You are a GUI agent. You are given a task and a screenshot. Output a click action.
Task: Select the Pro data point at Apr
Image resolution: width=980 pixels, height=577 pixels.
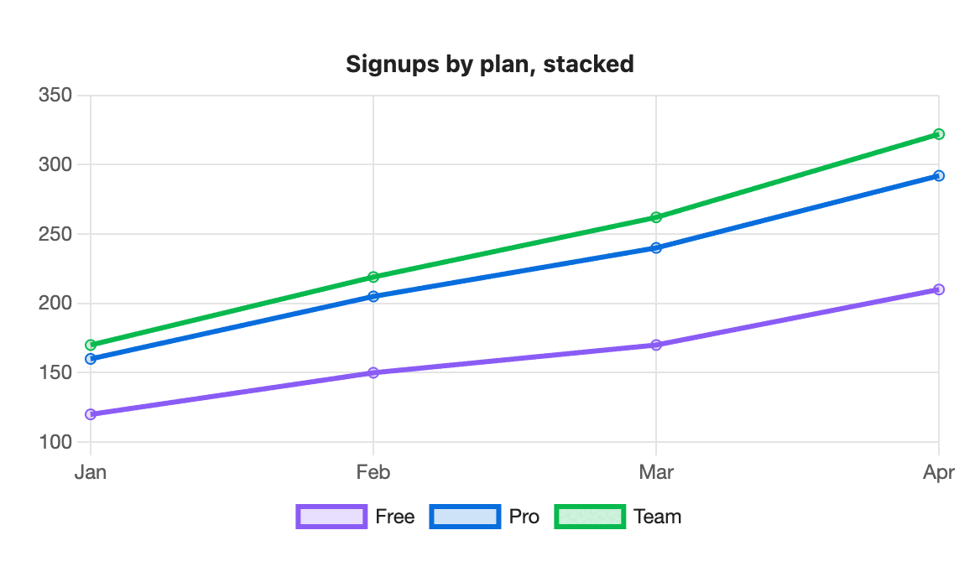click(x=939, y=176)
